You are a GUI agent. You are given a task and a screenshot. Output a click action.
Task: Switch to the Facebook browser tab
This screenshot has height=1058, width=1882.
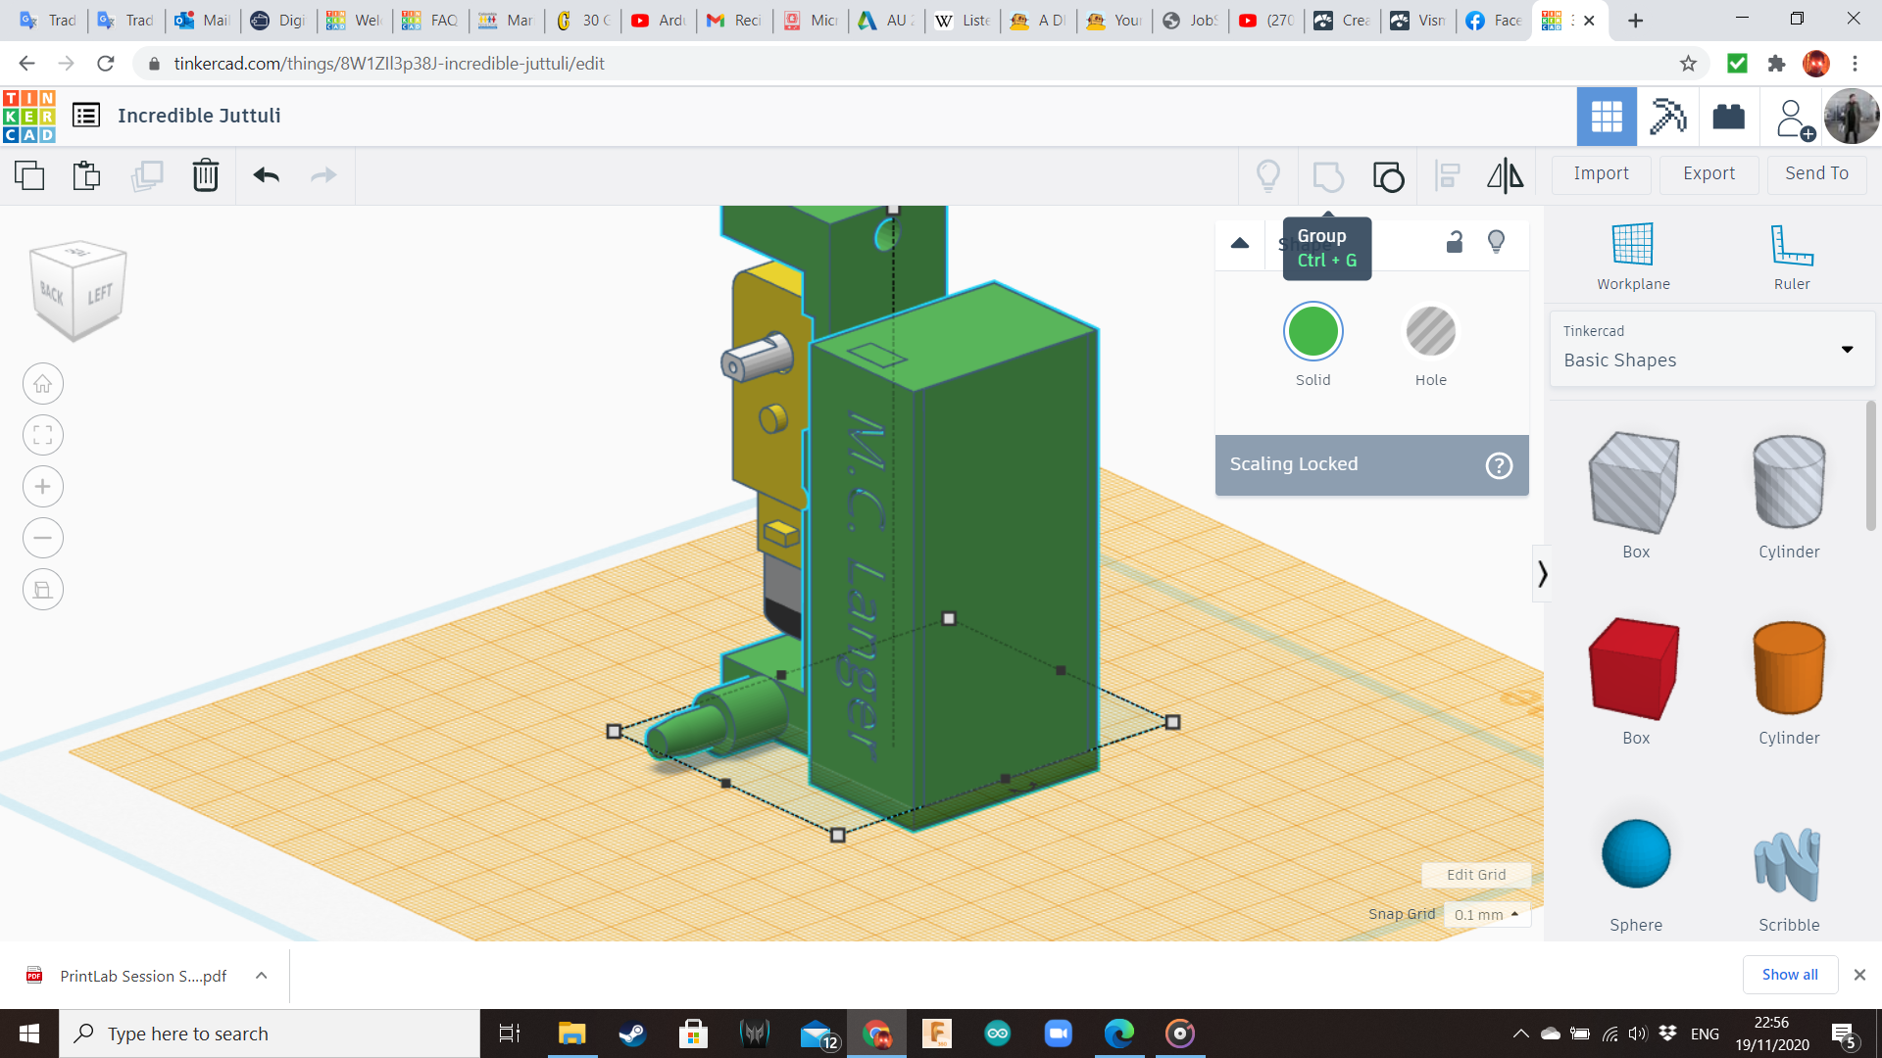(x=1494, y=20)
